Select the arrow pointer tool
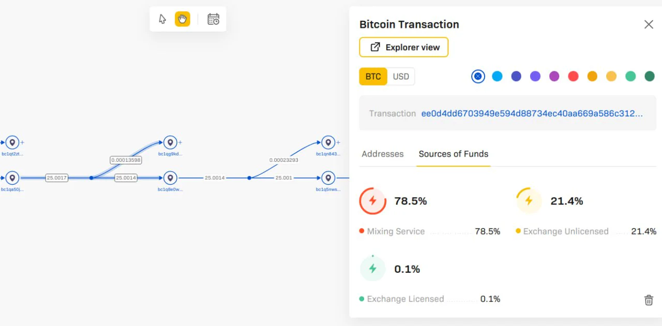The height and width of the screenshot is (326, 662). (162, 19)
